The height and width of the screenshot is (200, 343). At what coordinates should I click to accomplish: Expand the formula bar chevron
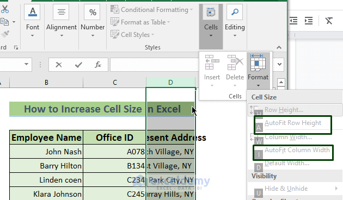(x=279, y=64)
